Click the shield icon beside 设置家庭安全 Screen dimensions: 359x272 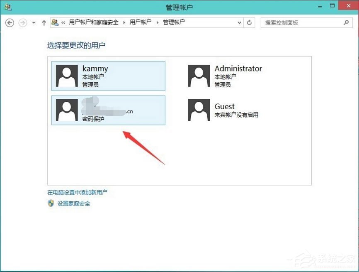[51, 203]
